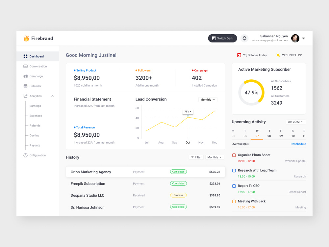Click the Conversation envelope icon
The width and height of the screenshot is (329, 247).
pyautogui.click(x=25, y=66)
